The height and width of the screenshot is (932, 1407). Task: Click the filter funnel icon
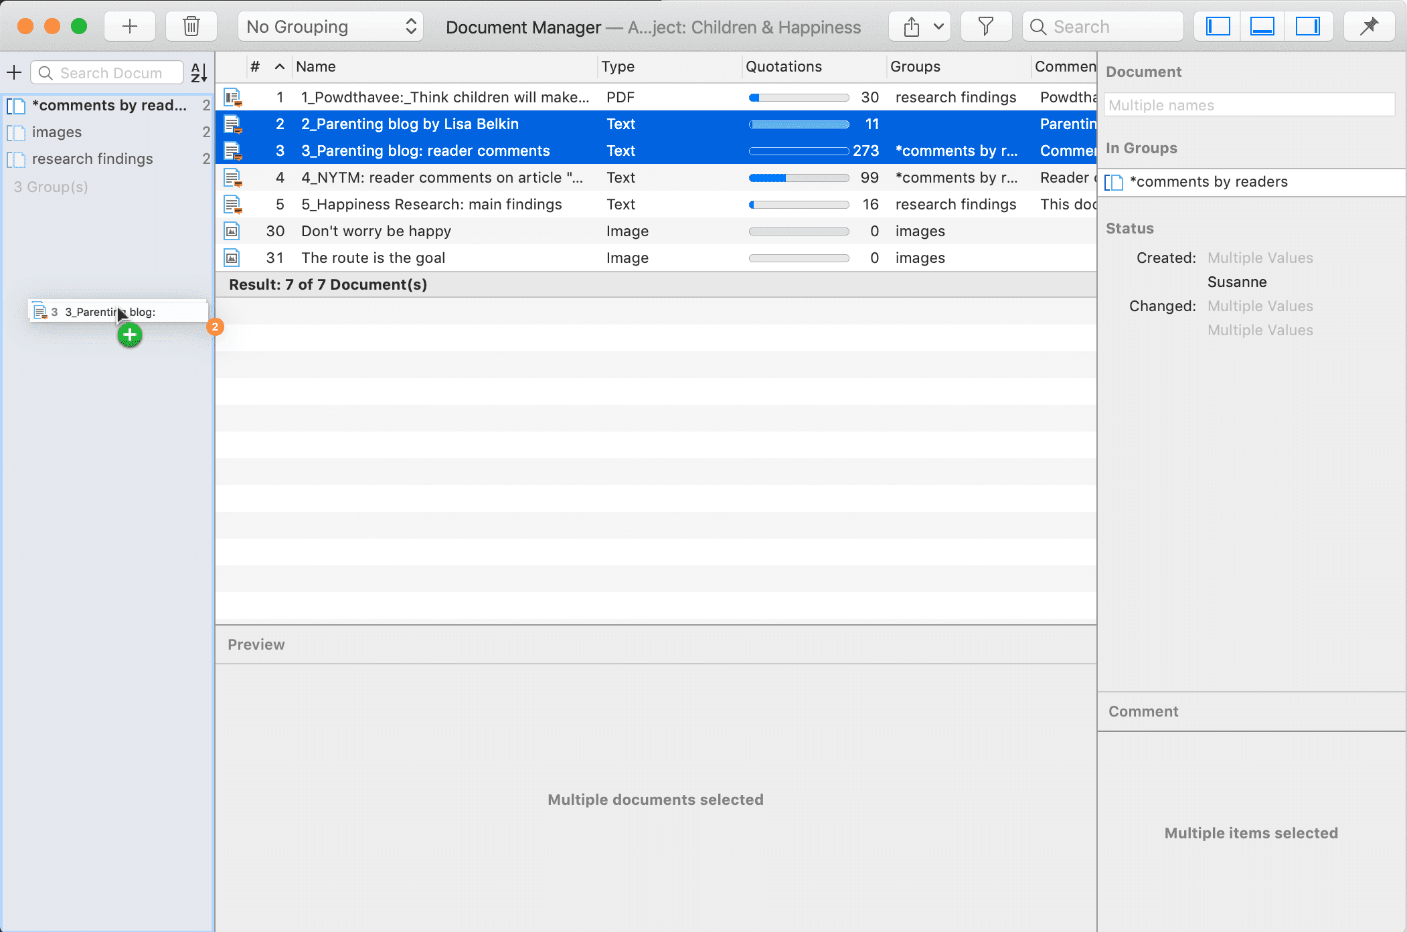tap(985, 27)
